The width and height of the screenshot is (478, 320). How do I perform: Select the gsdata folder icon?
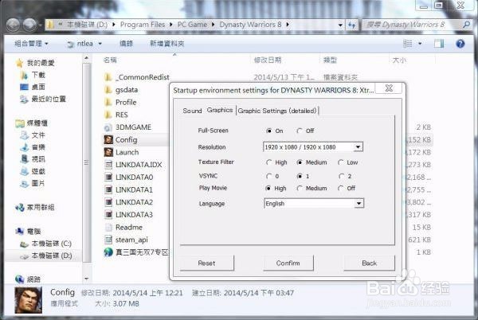[108, 90]
